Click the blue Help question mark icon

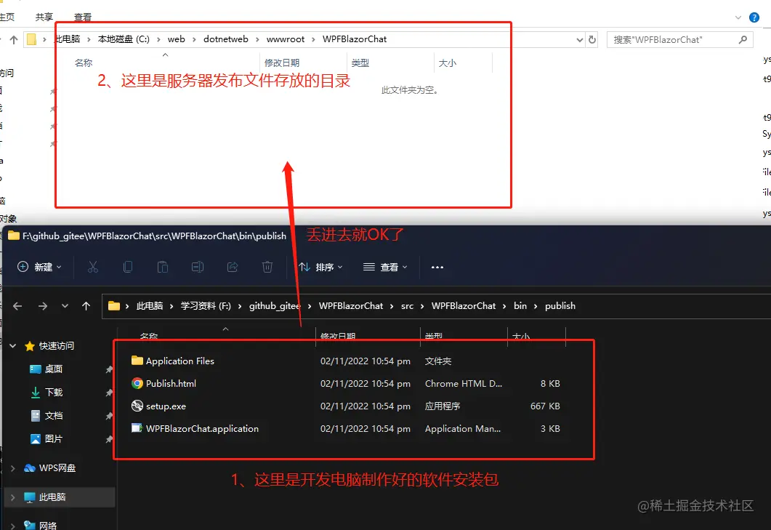point(754,17)
